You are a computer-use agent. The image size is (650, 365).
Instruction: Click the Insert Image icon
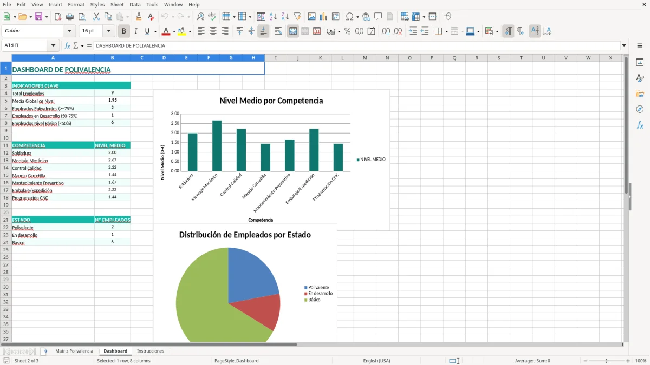[x=312, y=17]
